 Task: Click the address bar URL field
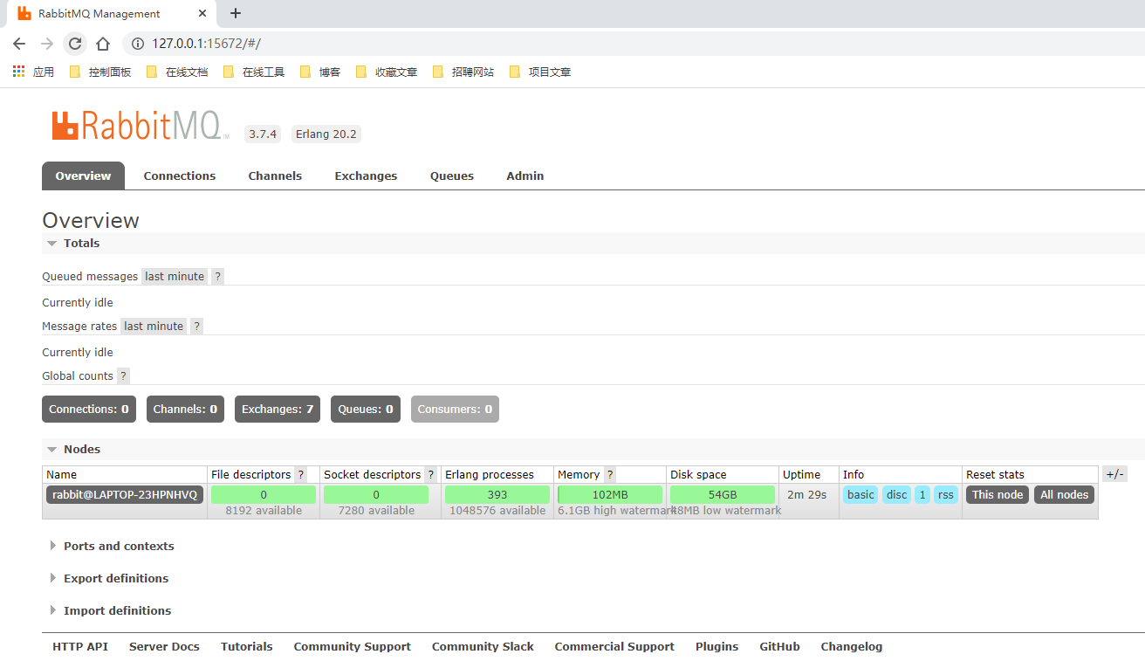(x=633, y=44)
